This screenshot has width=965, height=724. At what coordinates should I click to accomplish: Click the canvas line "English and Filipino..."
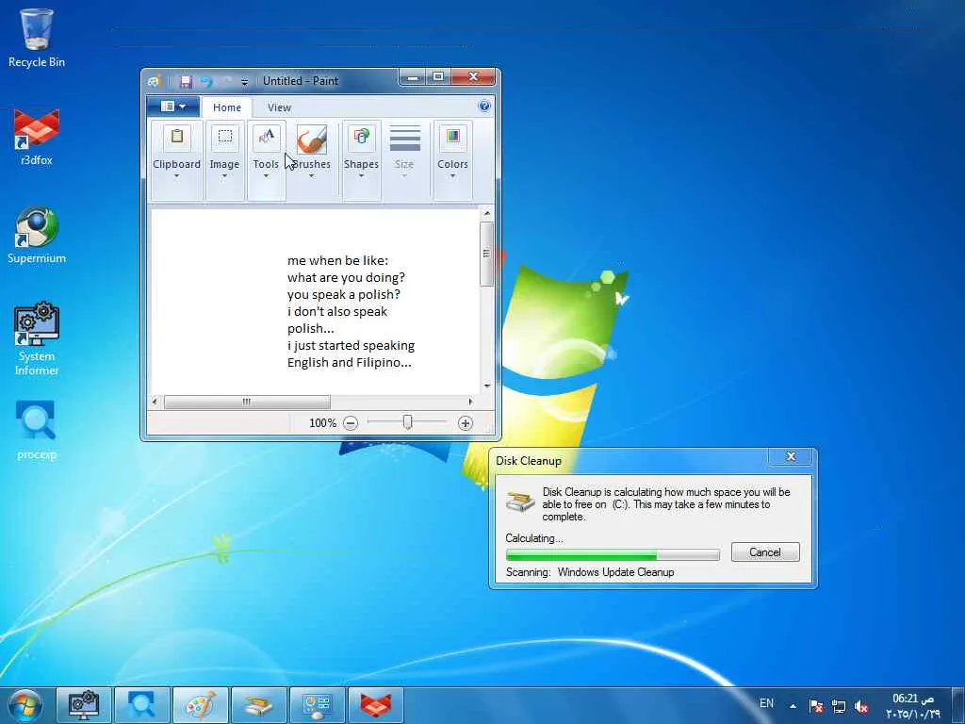[x=350, y=362]
